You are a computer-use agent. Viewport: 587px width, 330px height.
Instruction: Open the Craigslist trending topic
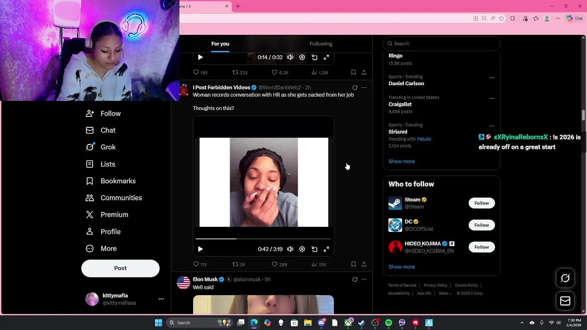[400, 104]
